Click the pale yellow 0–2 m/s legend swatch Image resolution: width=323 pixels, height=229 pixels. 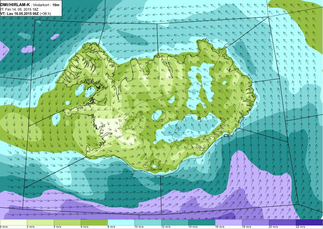point(14,223)
